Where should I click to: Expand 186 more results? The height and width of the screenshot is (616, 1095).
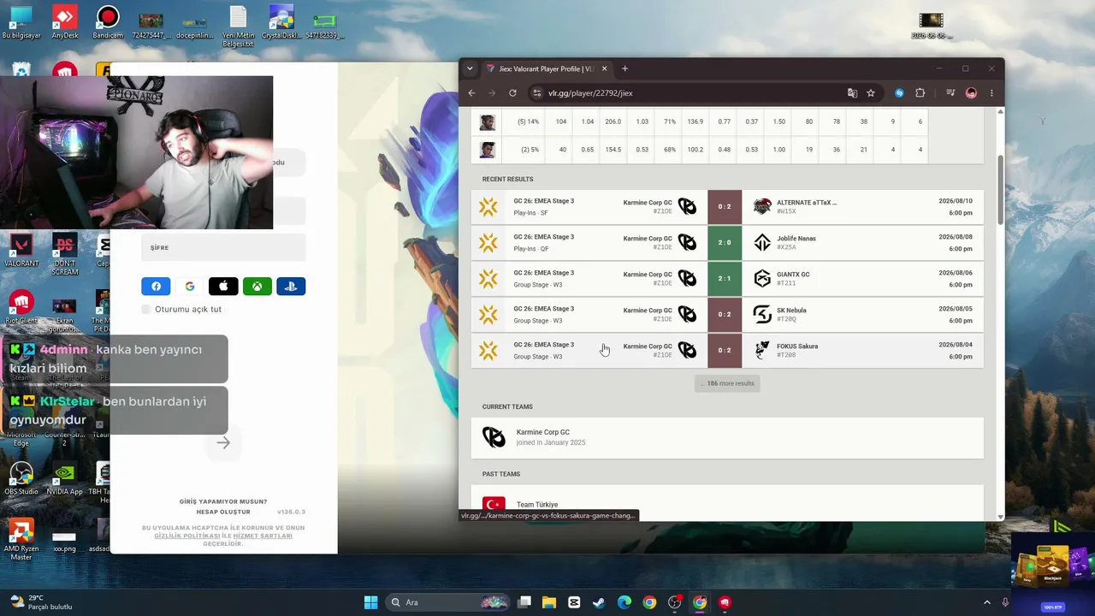pos(727,383)
